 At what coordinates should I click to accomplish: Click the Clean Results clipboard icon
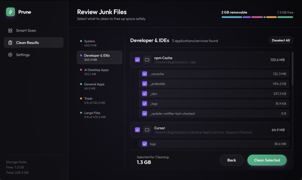tap(10, 43)
